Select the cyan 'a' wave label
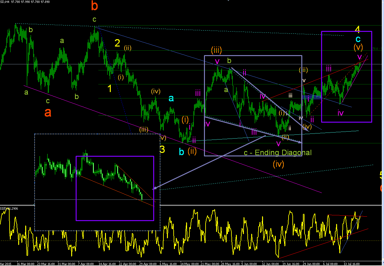 point(171,98)
